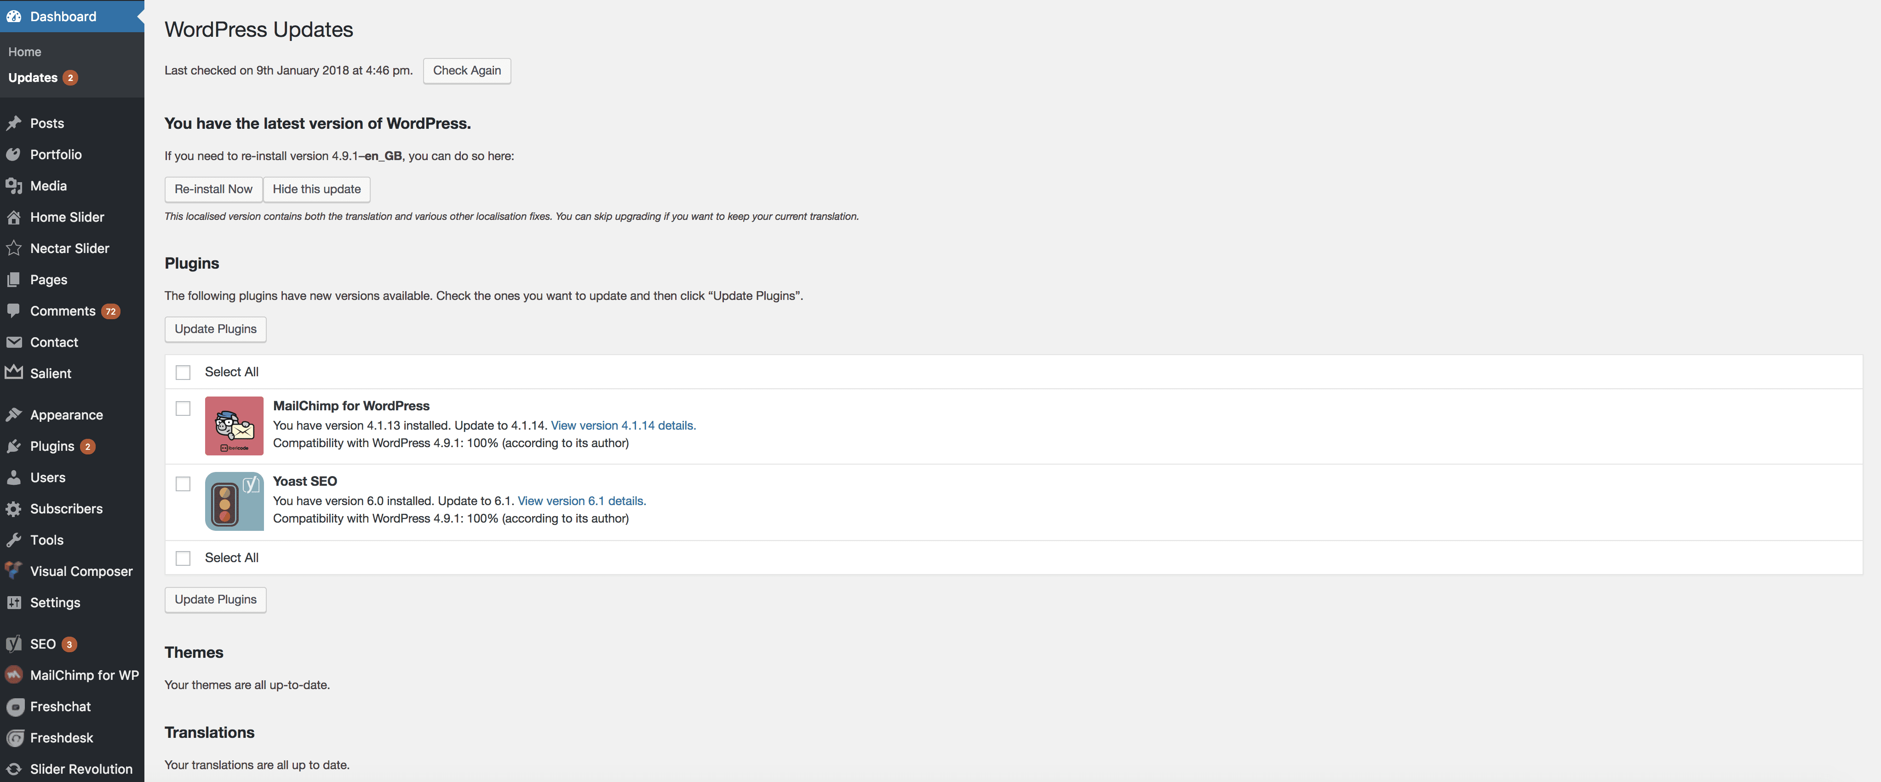Click the Freshdesk icon
The image size is (1881, 782).
tap(15, 738)
